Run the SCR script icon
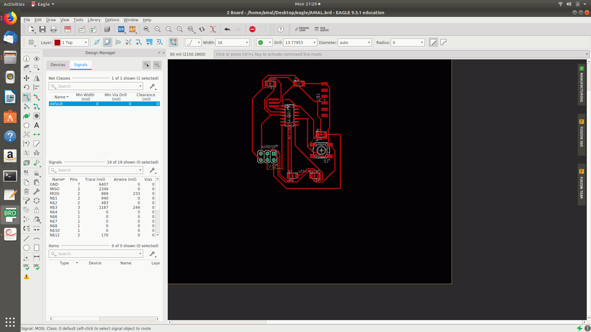591x332 pixels. (x=121, y=29)
